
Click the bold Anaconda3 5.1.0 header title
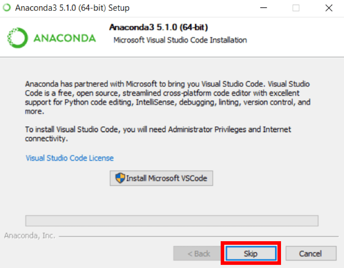tap(159, 27)
